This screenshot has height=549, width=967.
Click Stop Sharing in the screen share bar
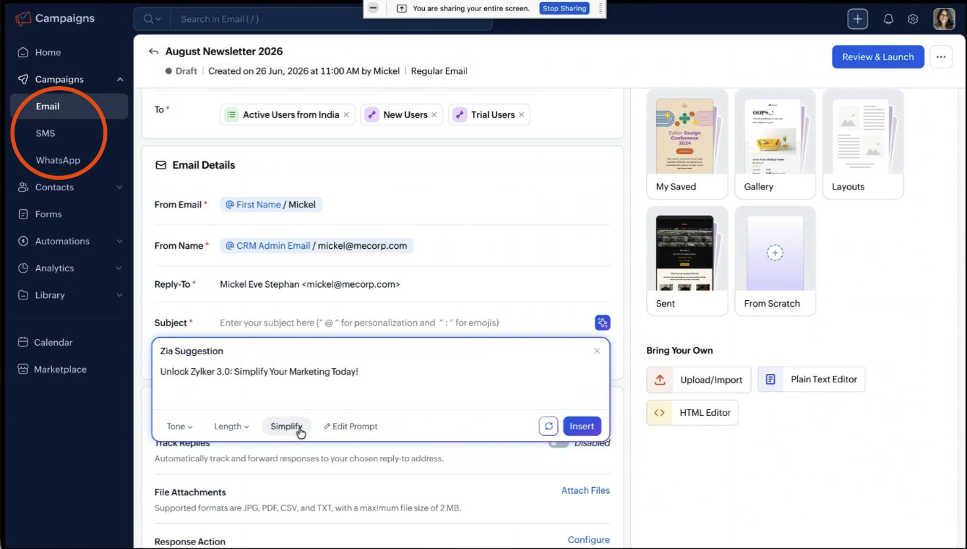coord(565,9)
